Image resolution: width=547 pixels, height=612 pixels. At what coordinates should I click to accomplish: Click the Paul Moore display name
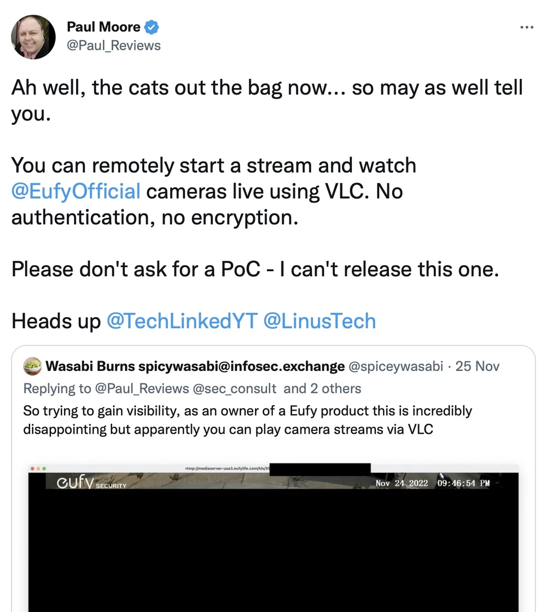(x=103, y=26)
